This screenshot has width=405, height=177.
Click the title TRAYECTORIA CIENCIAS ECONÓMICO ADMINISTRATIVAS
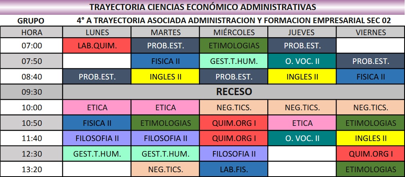[202, 7]
